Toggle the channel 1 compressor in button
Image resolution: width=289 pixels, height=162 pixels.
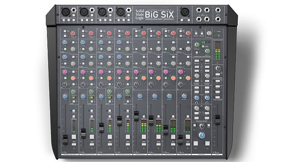click(x=74, y=101)
